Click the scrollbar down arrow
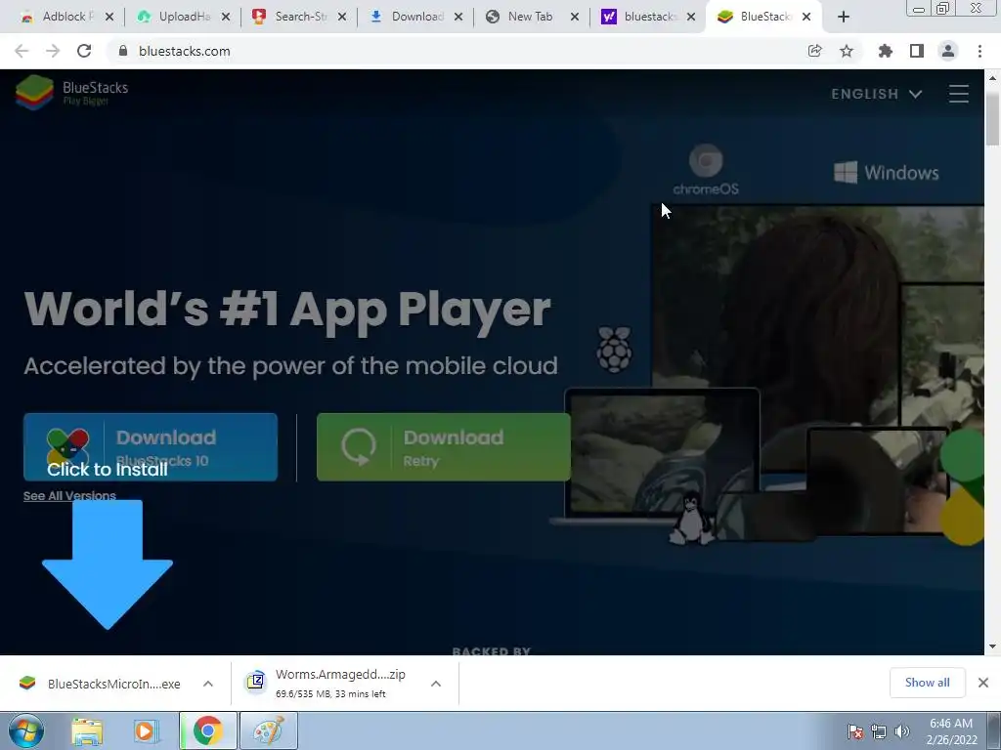The image size is (1001, 750). (992, 646)
